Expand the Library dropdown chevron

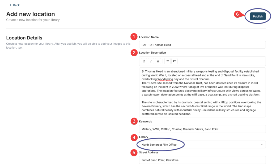[x=261, y=145]
